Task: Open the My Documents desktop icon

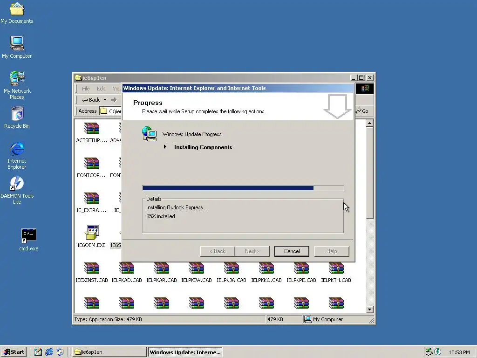Action: (x=17, y=13)
